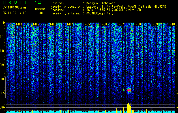Click the 1402 time marker
This screenshot has height=113, width=178.
pyautogui.click(x=36, y=24)
